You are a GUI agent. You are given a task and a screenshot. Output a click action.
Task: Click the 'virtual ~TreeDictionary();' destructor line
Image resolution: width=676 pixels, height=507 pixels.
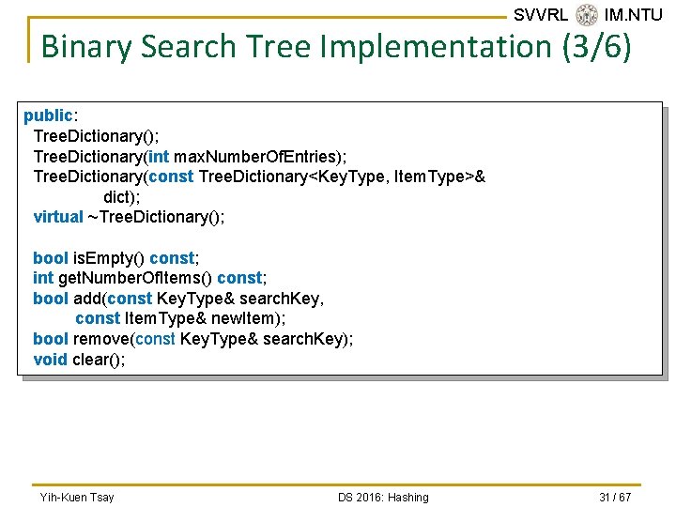[x=129, y=217]
